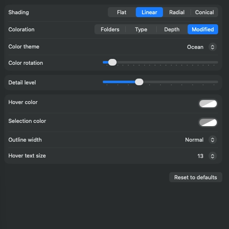Image resolution: width=229 pixels, height=229 pixels.
Task: Click the Outline width label text
Action: click(x=25, y=140)
